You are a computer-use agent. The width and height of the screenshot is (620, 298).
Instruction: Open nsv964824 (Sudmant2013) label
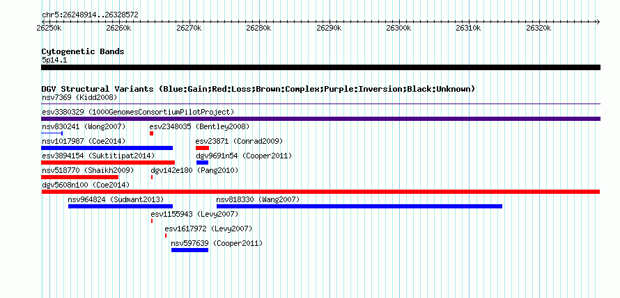pos(116,199)
